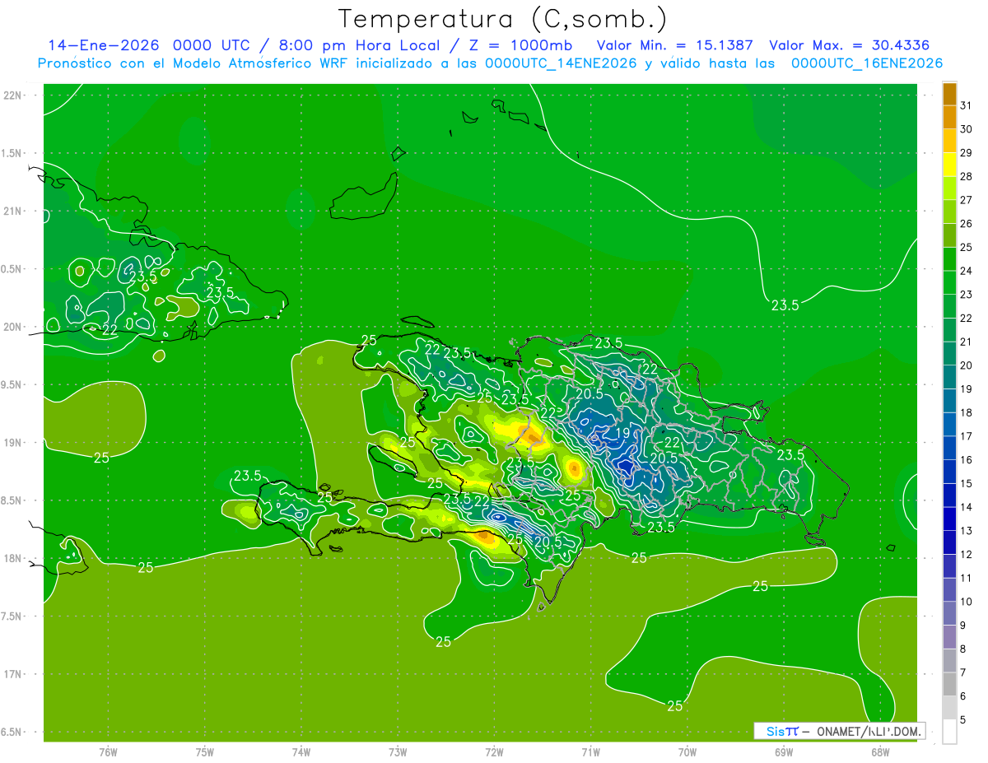Image resolution: width=988 pixels, height=763 pixels.
Task: Click the "Valor Min. = 15.1387" text
Action: [x=674, y=45]
